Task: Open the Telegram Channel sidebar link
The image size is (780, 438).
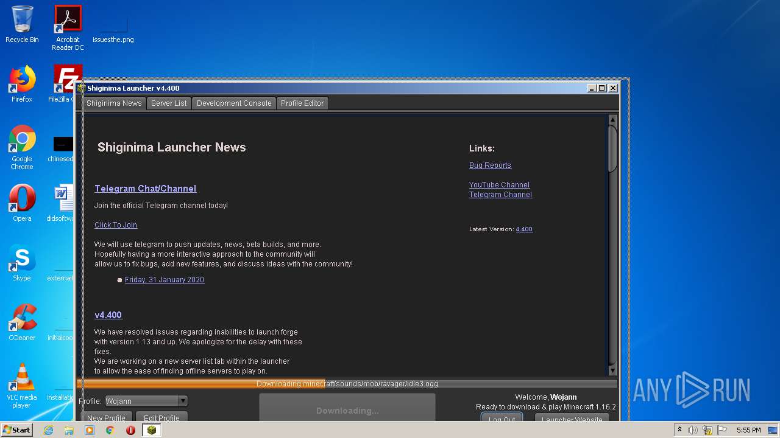Action: coord(500,195)
